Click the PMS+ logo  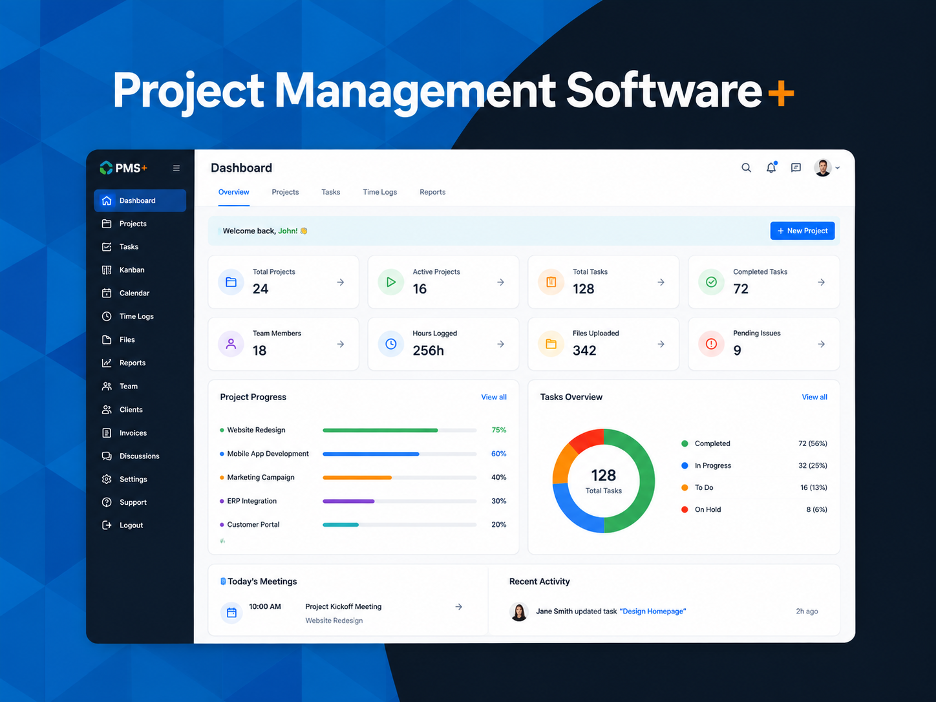point(123,168)
